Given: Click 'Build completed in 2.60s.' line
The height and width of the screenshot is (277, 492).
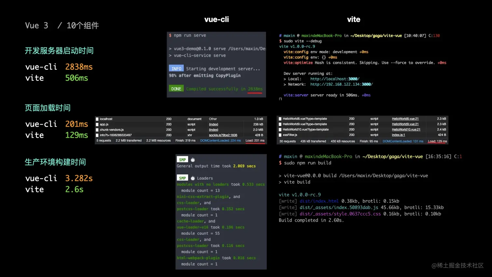Looking at the screenshot, I should (x=311, y=220).
